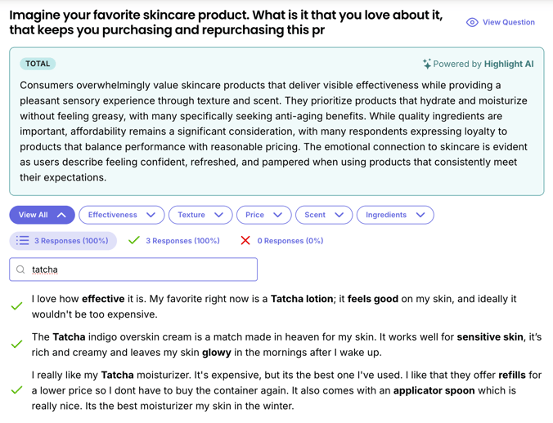Image resolution: width=553 pixels, height=423 pixels.
Task: Click checkmark beside Tatcha lotion response
Action: (16, 306)
